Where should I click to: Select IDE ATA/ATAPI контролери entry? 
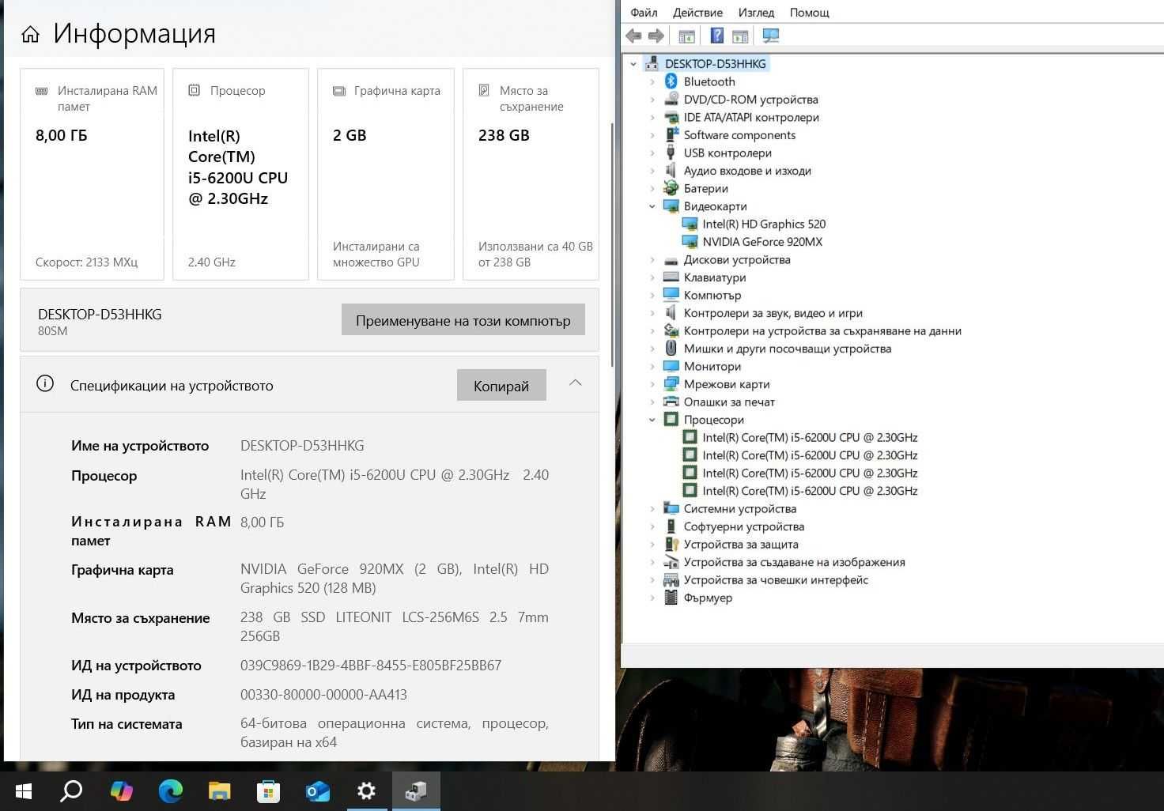point(751,117)
